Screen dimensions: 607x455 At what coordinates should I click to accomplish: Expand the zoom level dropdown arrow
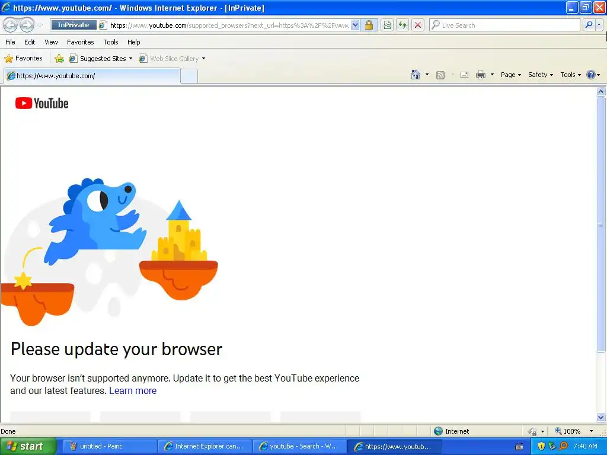coord(591,431)
